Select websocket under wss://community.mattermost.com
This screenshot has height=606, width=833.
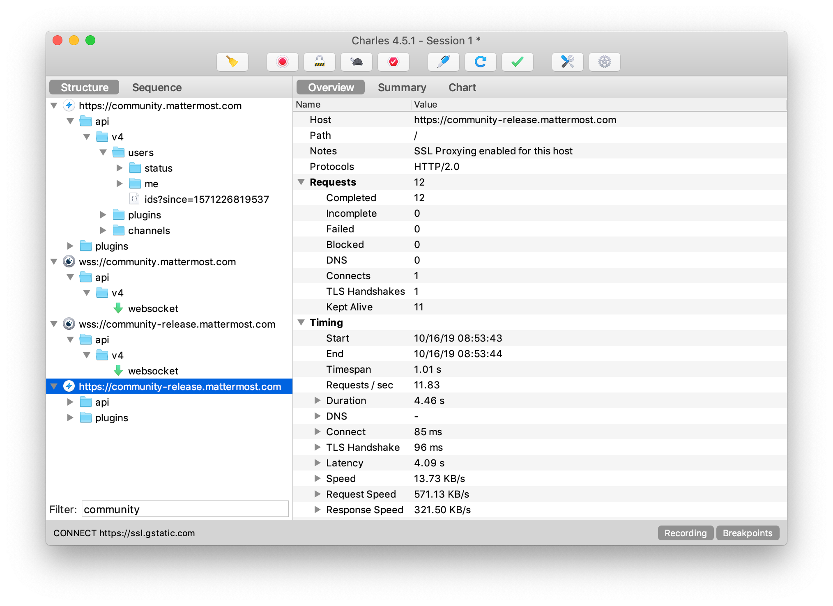(x=153, y=308)
